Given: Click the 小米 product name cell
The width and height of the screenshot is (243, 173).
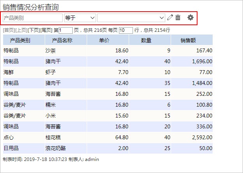Looking at the screenshot, I should [x=66, y=116].
